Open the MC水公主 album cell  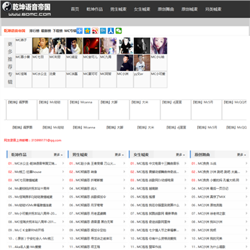(40, 80)
